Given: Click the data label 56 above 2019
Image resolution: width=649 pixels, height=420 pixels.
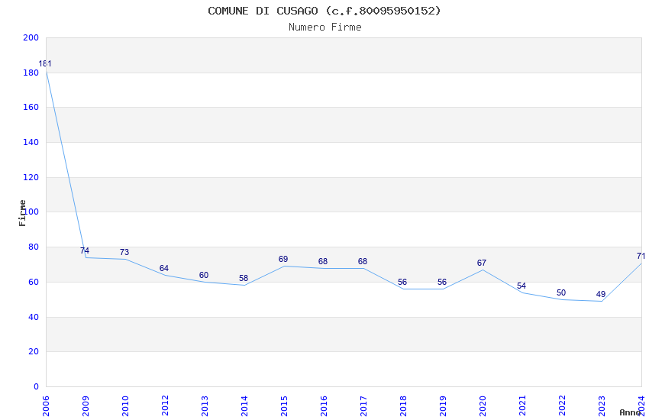Looking at the screenshot, I should click(442, 283).
